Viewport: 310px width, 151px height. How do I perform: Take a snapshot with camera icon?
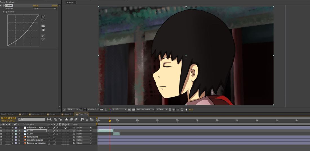click(x=102, y=110)
